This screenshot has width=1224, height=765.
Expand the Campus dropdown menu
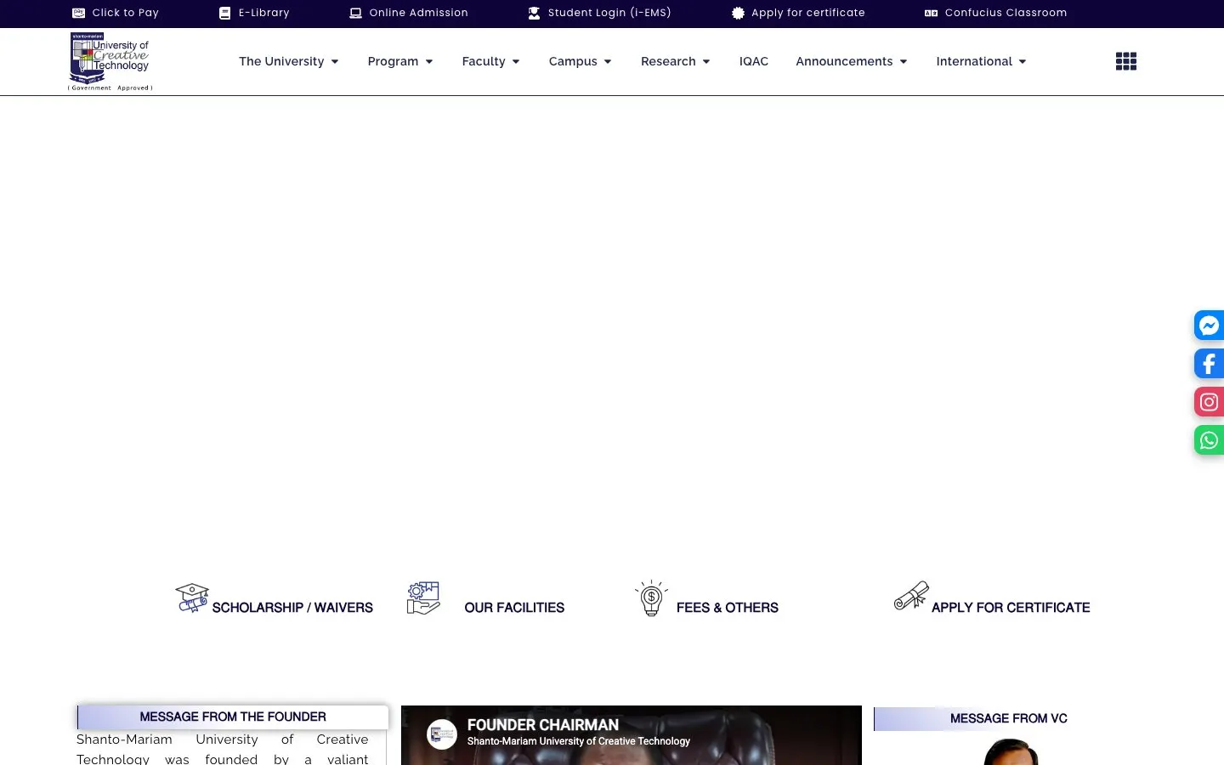tap(581, 61)
